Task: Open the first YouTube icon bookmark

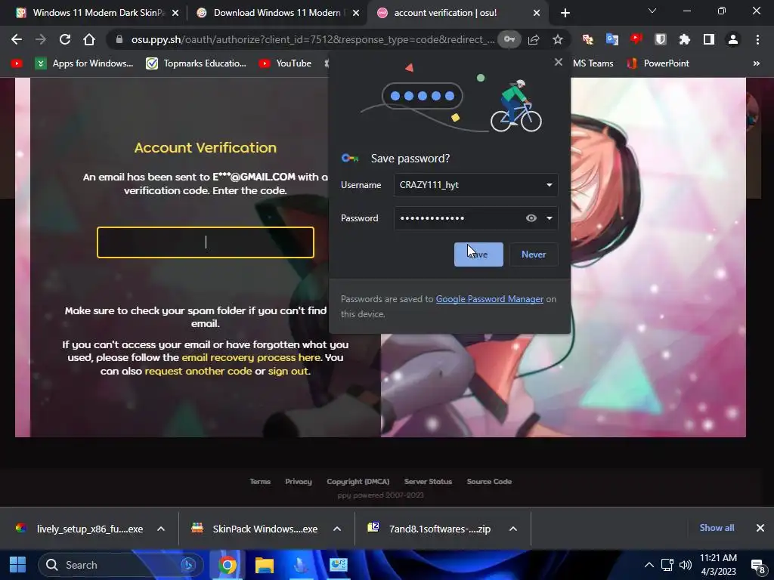Action: [x=17, y=63]
